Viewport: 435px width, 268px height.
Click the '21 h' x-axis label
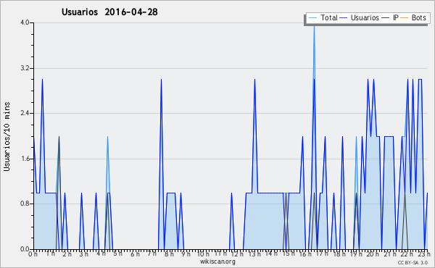click(x=390, y=254)
